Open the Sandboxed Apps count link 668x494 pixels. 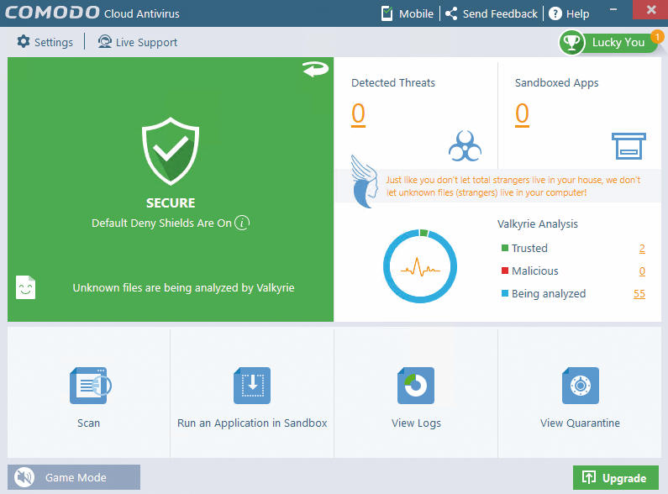click(x=522, y=114)
